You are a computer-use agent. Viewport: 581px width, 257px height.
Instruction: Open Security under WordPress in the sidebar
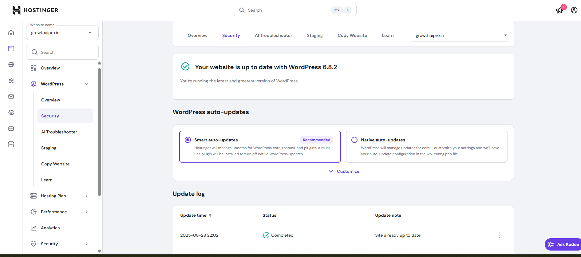click(x=65, y=116)
